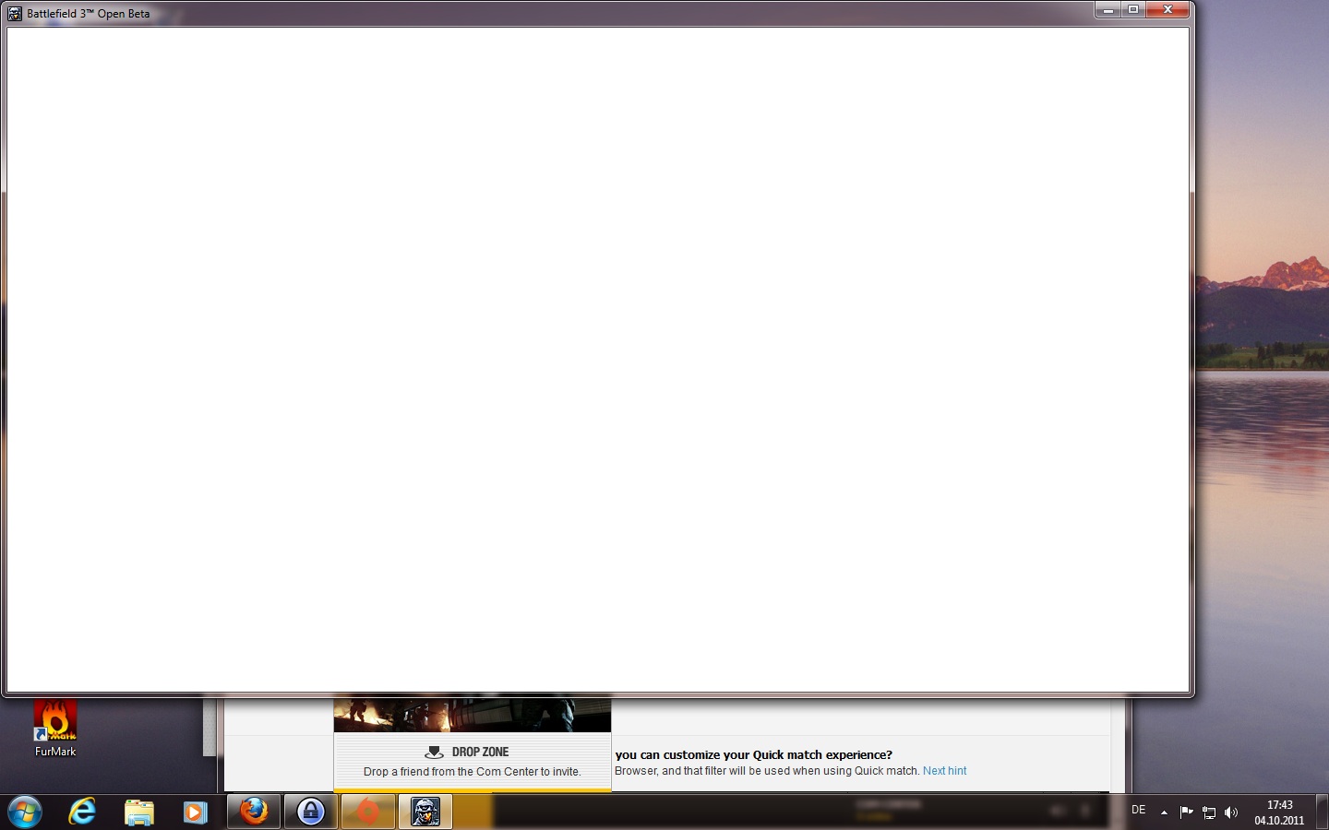Follow the Next hint link

coord(944,771)
